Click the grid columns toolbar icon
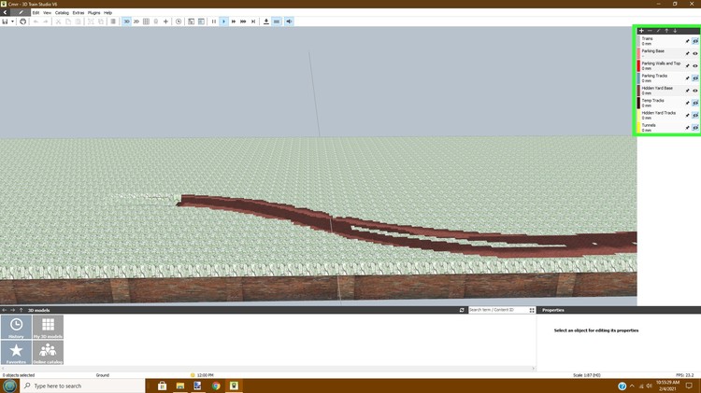 pos(146,21)
